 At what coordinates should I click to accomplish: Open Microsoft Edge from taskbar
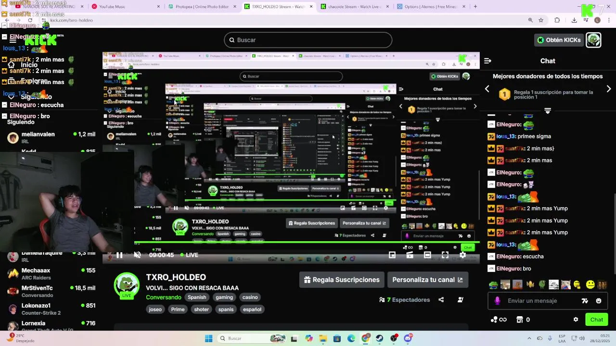coord(351,338)
